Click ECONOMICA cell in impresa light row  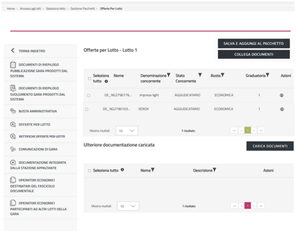pyautogui.click(x=224, y=95)
